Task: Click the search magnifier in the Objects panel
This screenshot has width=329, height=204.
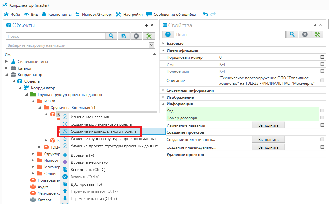Action: (x=111, y=36)
